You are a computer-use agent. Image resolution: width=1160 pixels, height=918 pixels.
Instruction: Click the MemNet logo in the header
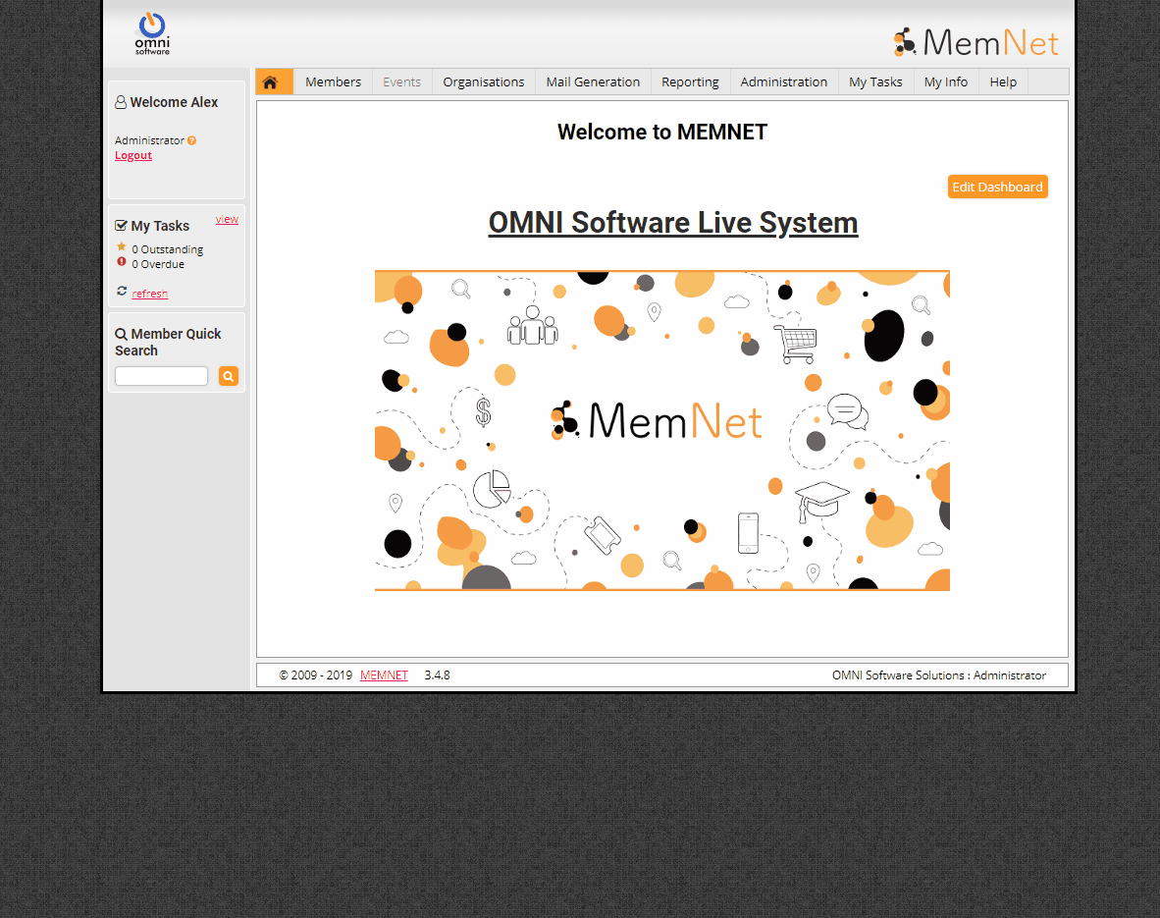click(x=975, y=42)
